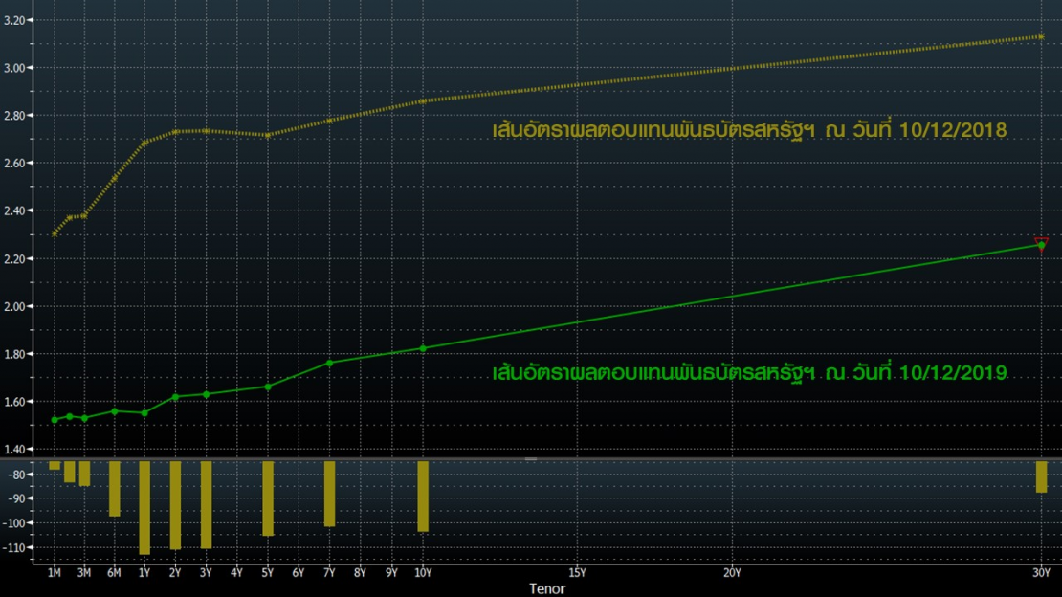Grab the divider handle between chart panels

531,459
